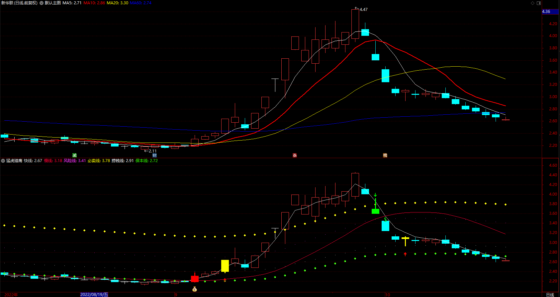
Task: Click the 4.20 tick on main price axis
Action: tap(553, 24)
